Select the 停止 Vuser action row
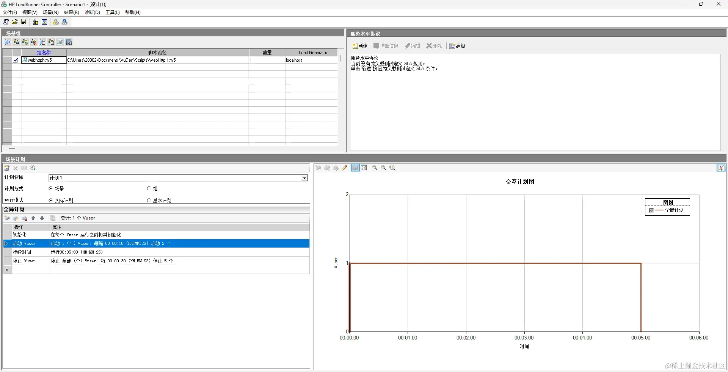 (156, 261)
